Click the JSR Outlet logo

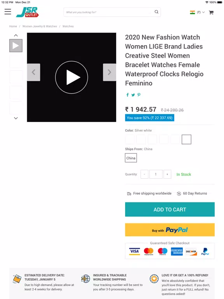[28, 12]
